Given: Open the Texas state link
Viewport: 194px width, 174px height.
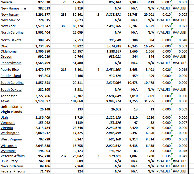Looking at the screenshot, I should [5, 101].
